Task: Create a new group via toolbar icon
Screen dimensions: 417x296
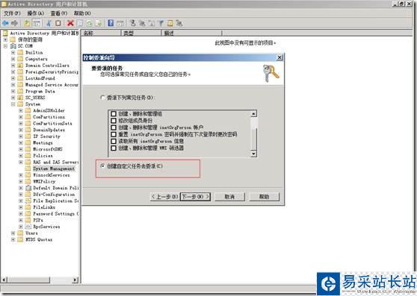Action: click(142, 23)
